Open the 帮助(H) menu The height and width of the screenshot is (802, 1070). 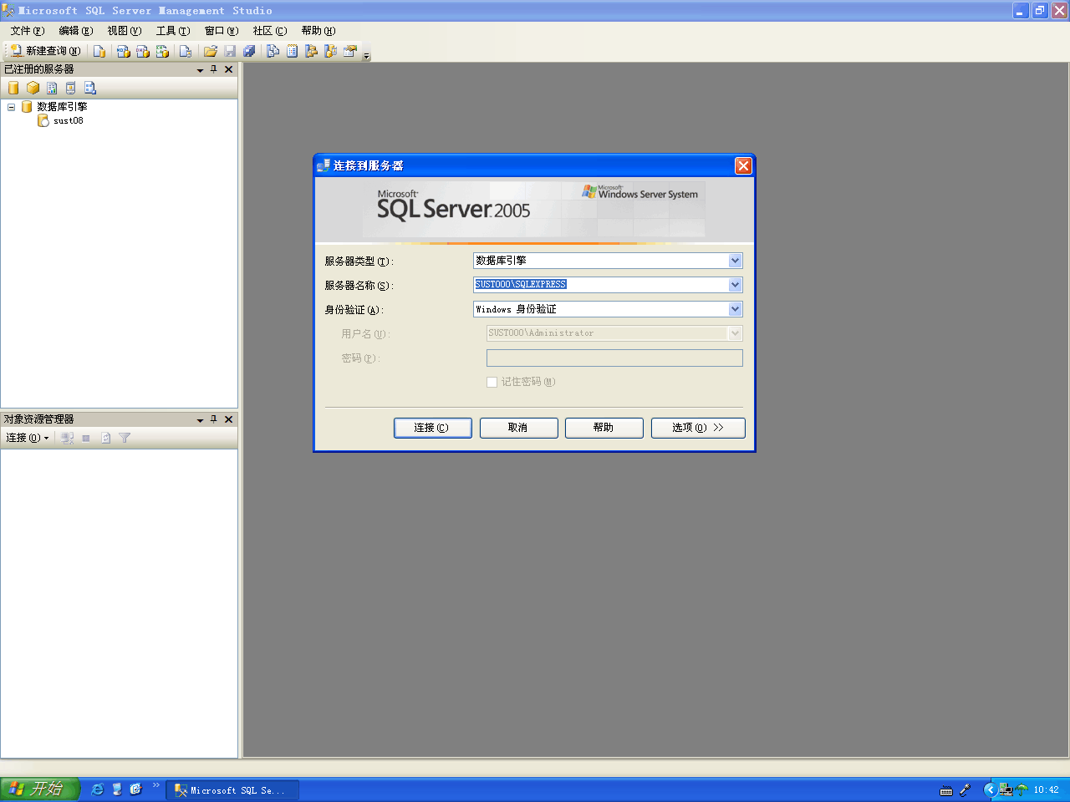pyautogui.click(x=318, y=31)
